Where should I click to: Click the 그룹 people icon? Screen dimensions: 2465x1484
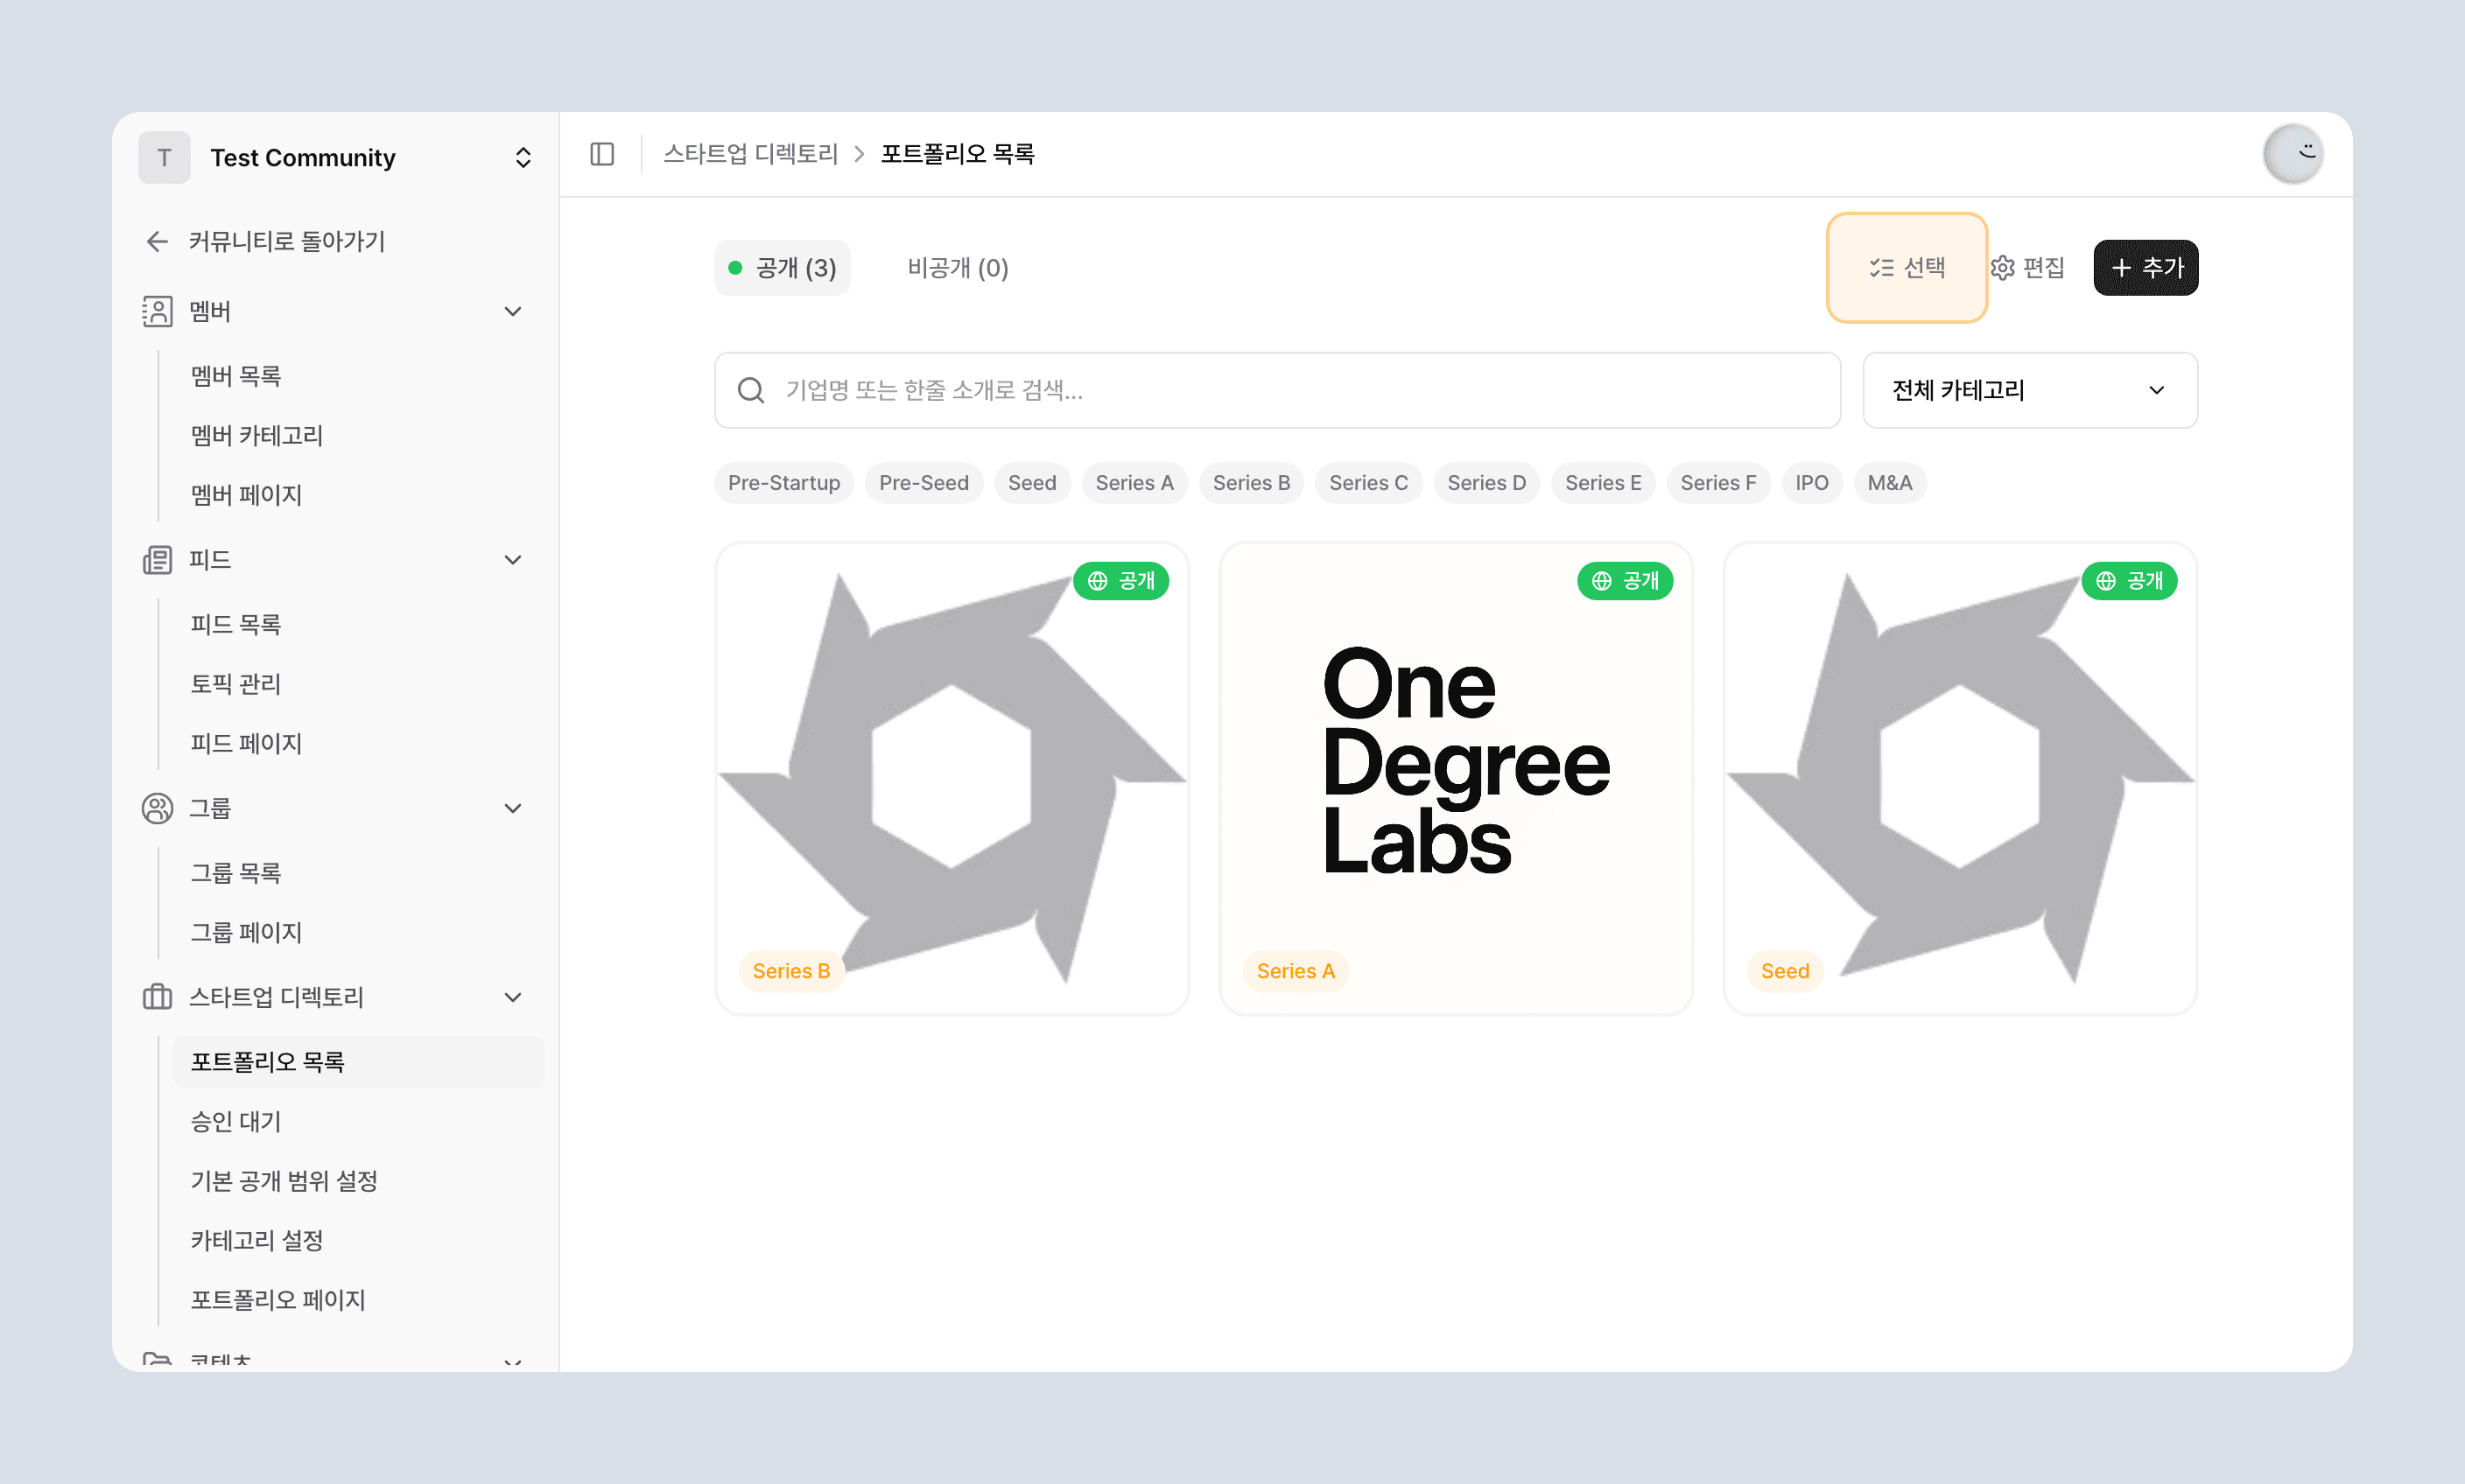click(x=157, y=808)
